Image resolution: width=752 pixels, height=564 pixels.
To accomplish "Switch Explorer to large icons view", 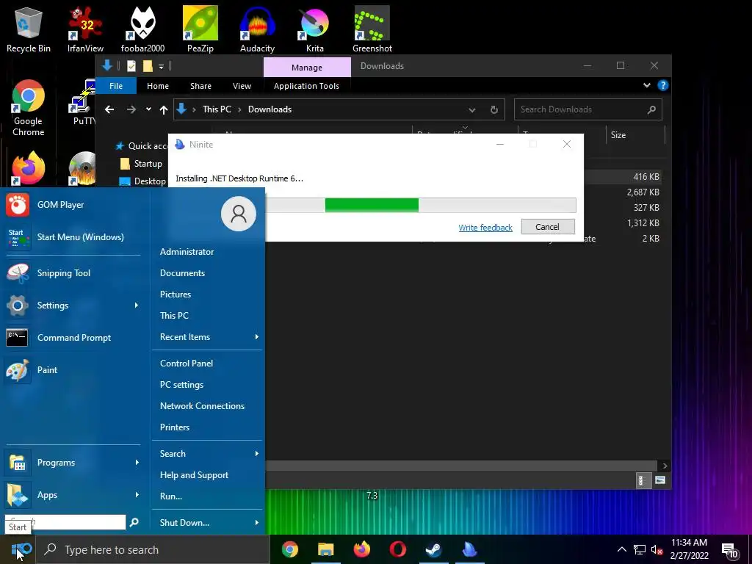I will tap(660, 480).
